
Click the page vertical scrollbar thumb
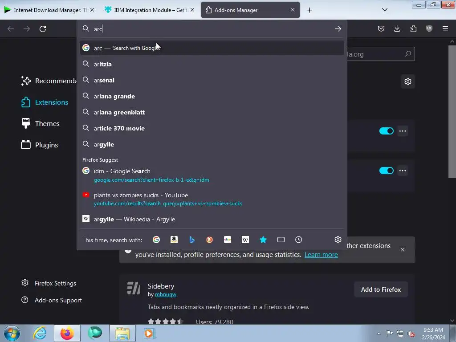(452, 111)
